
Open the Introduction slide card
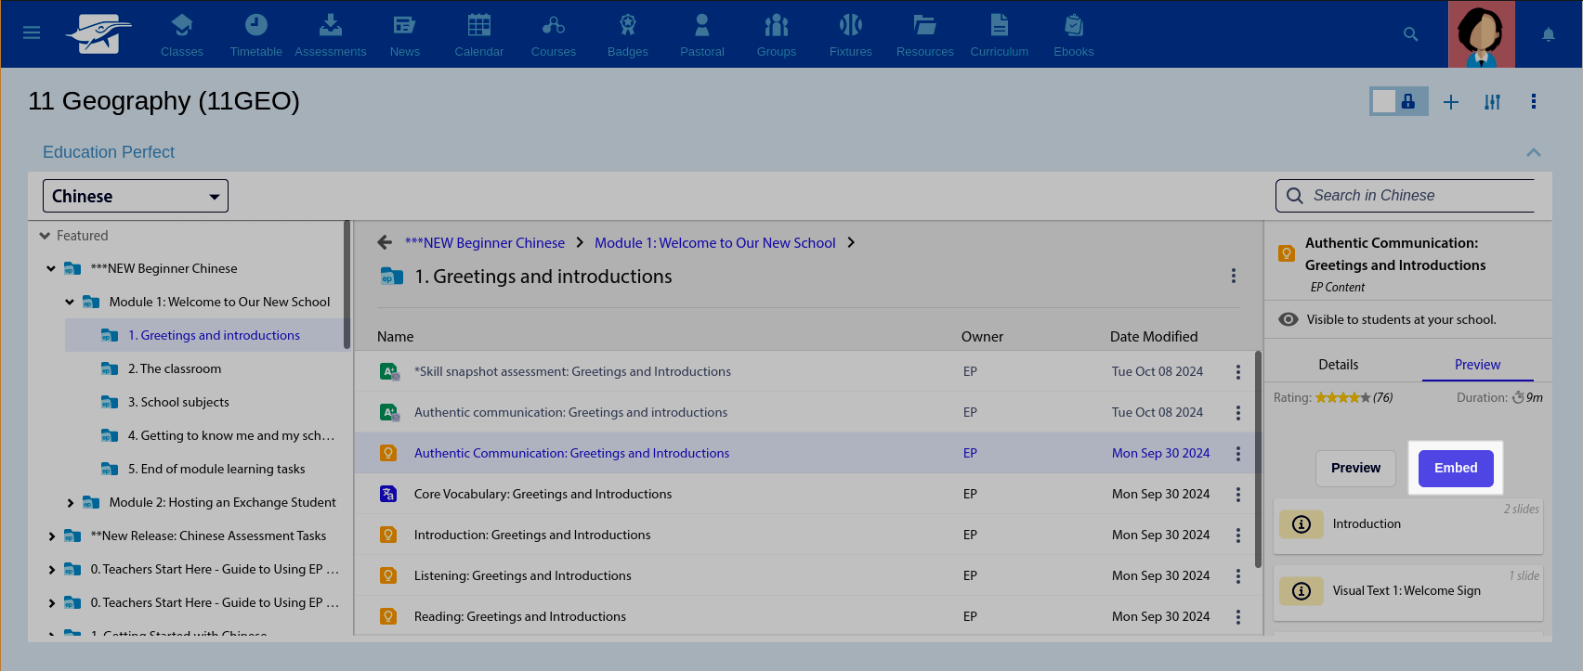coord(1408,524)
